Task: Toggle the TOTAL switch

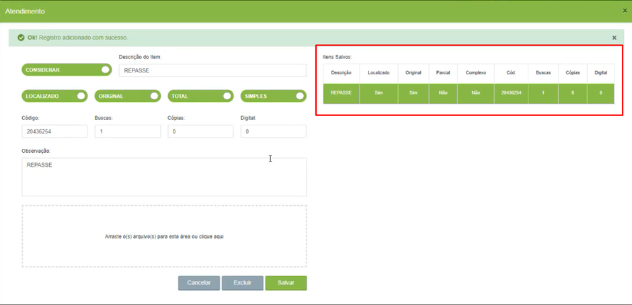Action: point(200,96)
